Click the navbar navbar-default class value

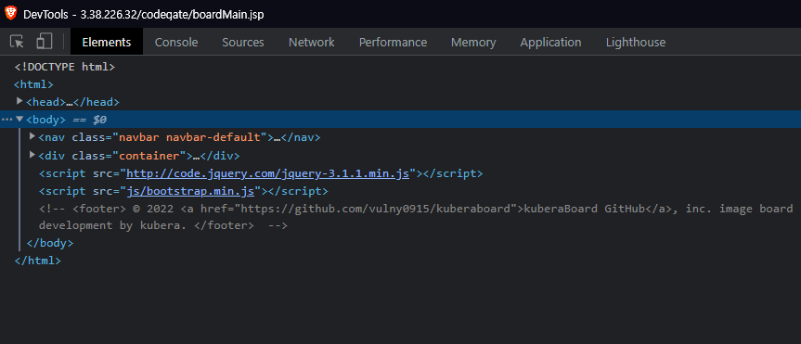(190, 137)
